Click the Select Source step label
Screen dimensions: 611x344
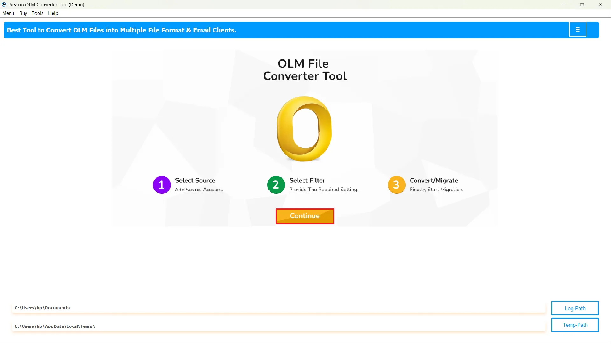click(195, 180)
